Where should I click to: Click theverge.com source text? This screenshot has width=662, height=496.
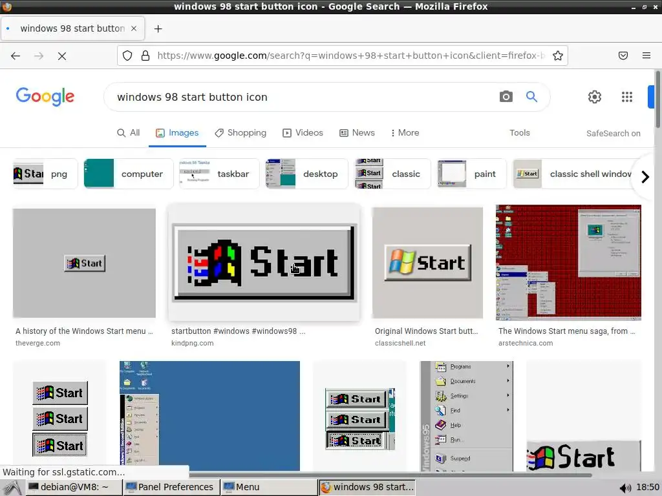pyautogui.click(x=37, y=344)
